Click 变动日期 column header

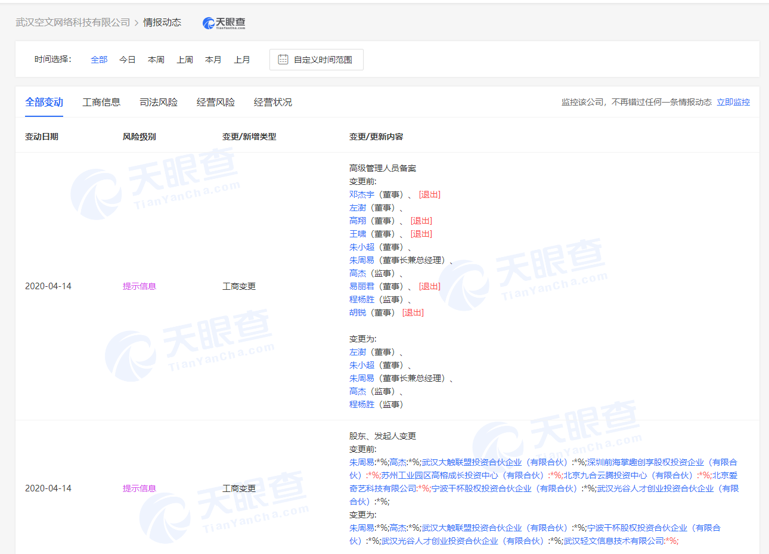tap(42, 137)
